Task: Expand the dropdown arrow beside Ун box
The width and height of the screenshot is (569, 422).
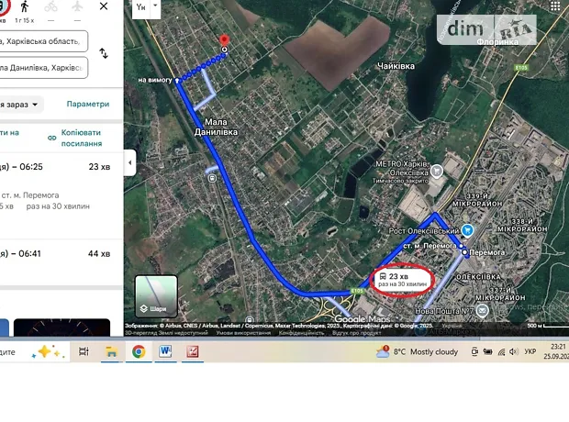Action: [x=156, y=6]
